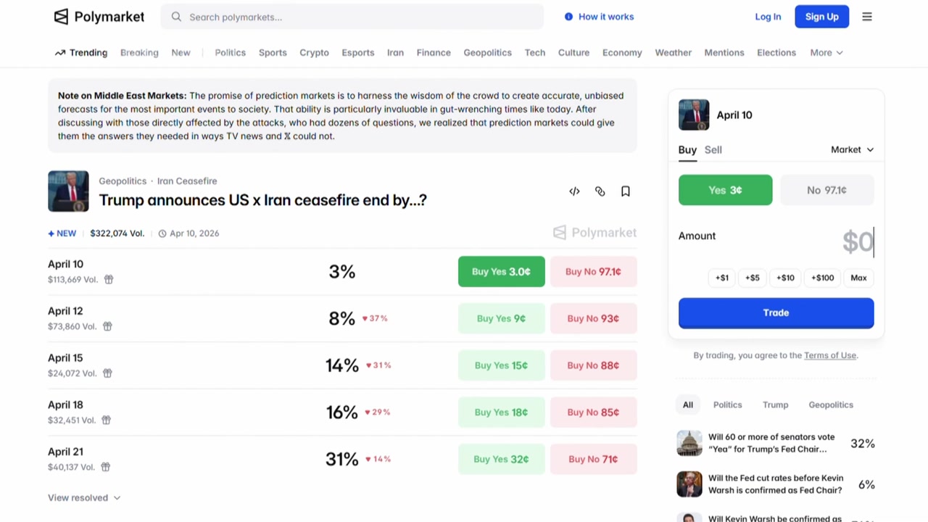The image size is (928, 522).
Task: Open the hamburger menu icon
Action: click(867, 17)
